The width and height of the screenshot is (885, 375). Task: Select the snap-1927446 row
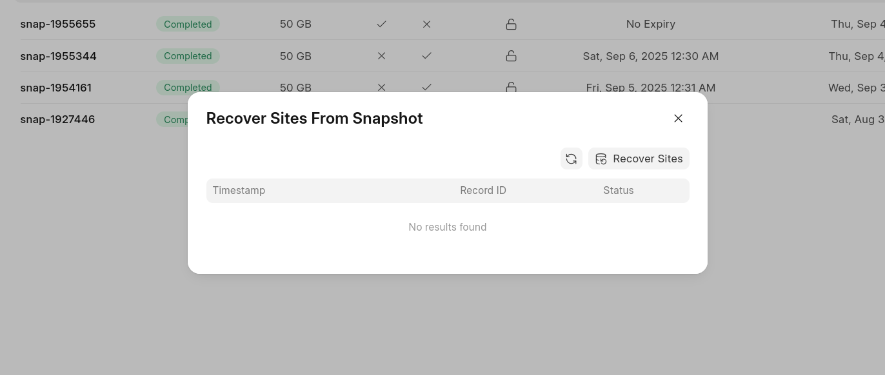(57, 119)
